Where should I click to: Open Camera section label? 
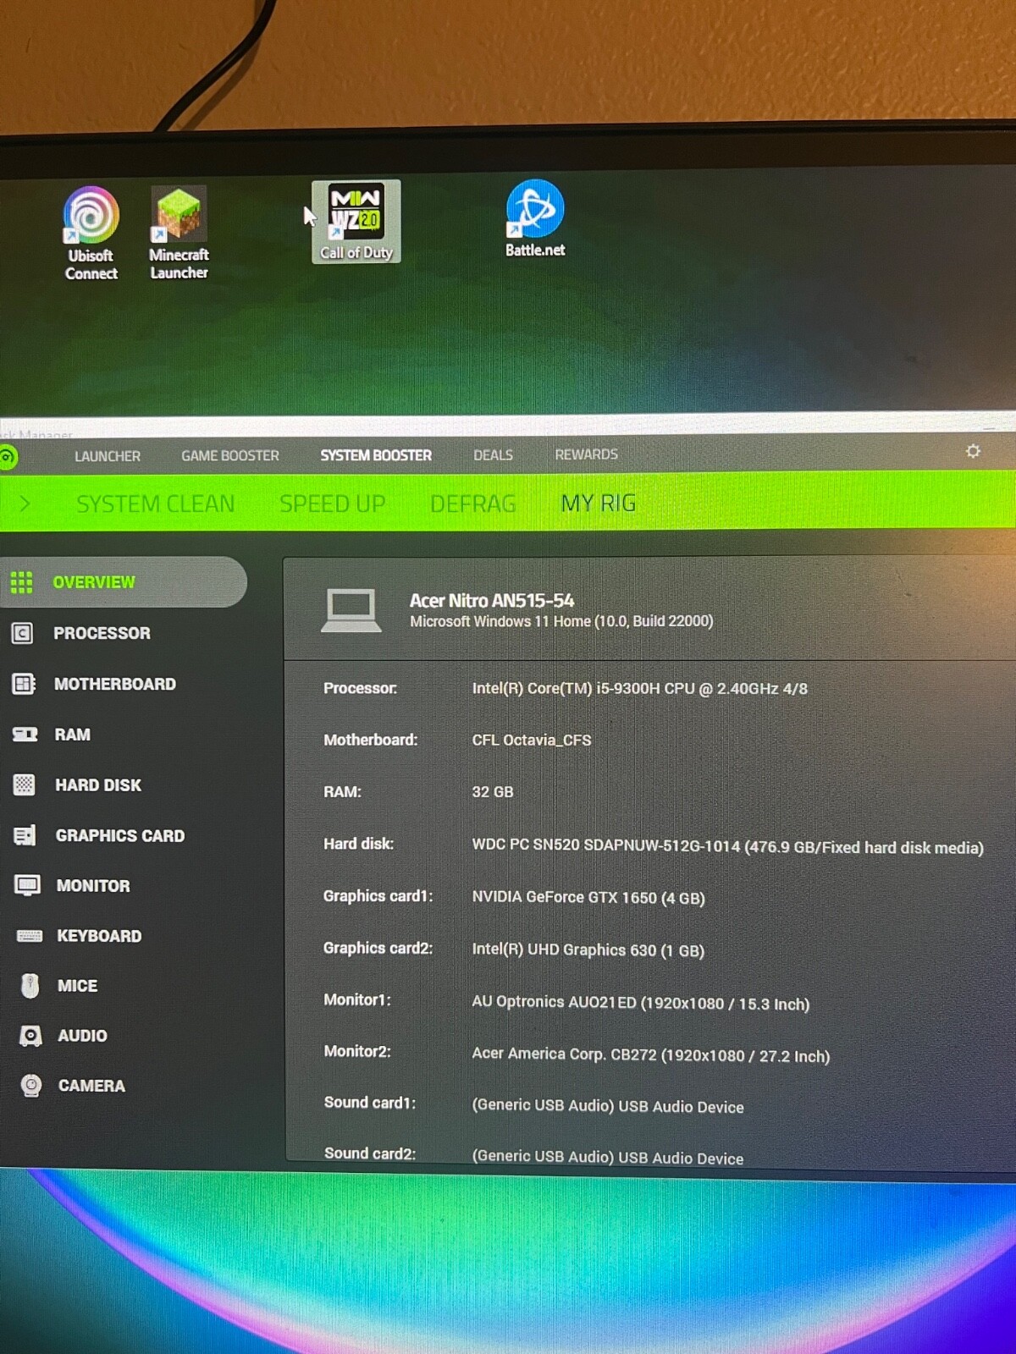pyautogui.click(x=91, y=1086)
